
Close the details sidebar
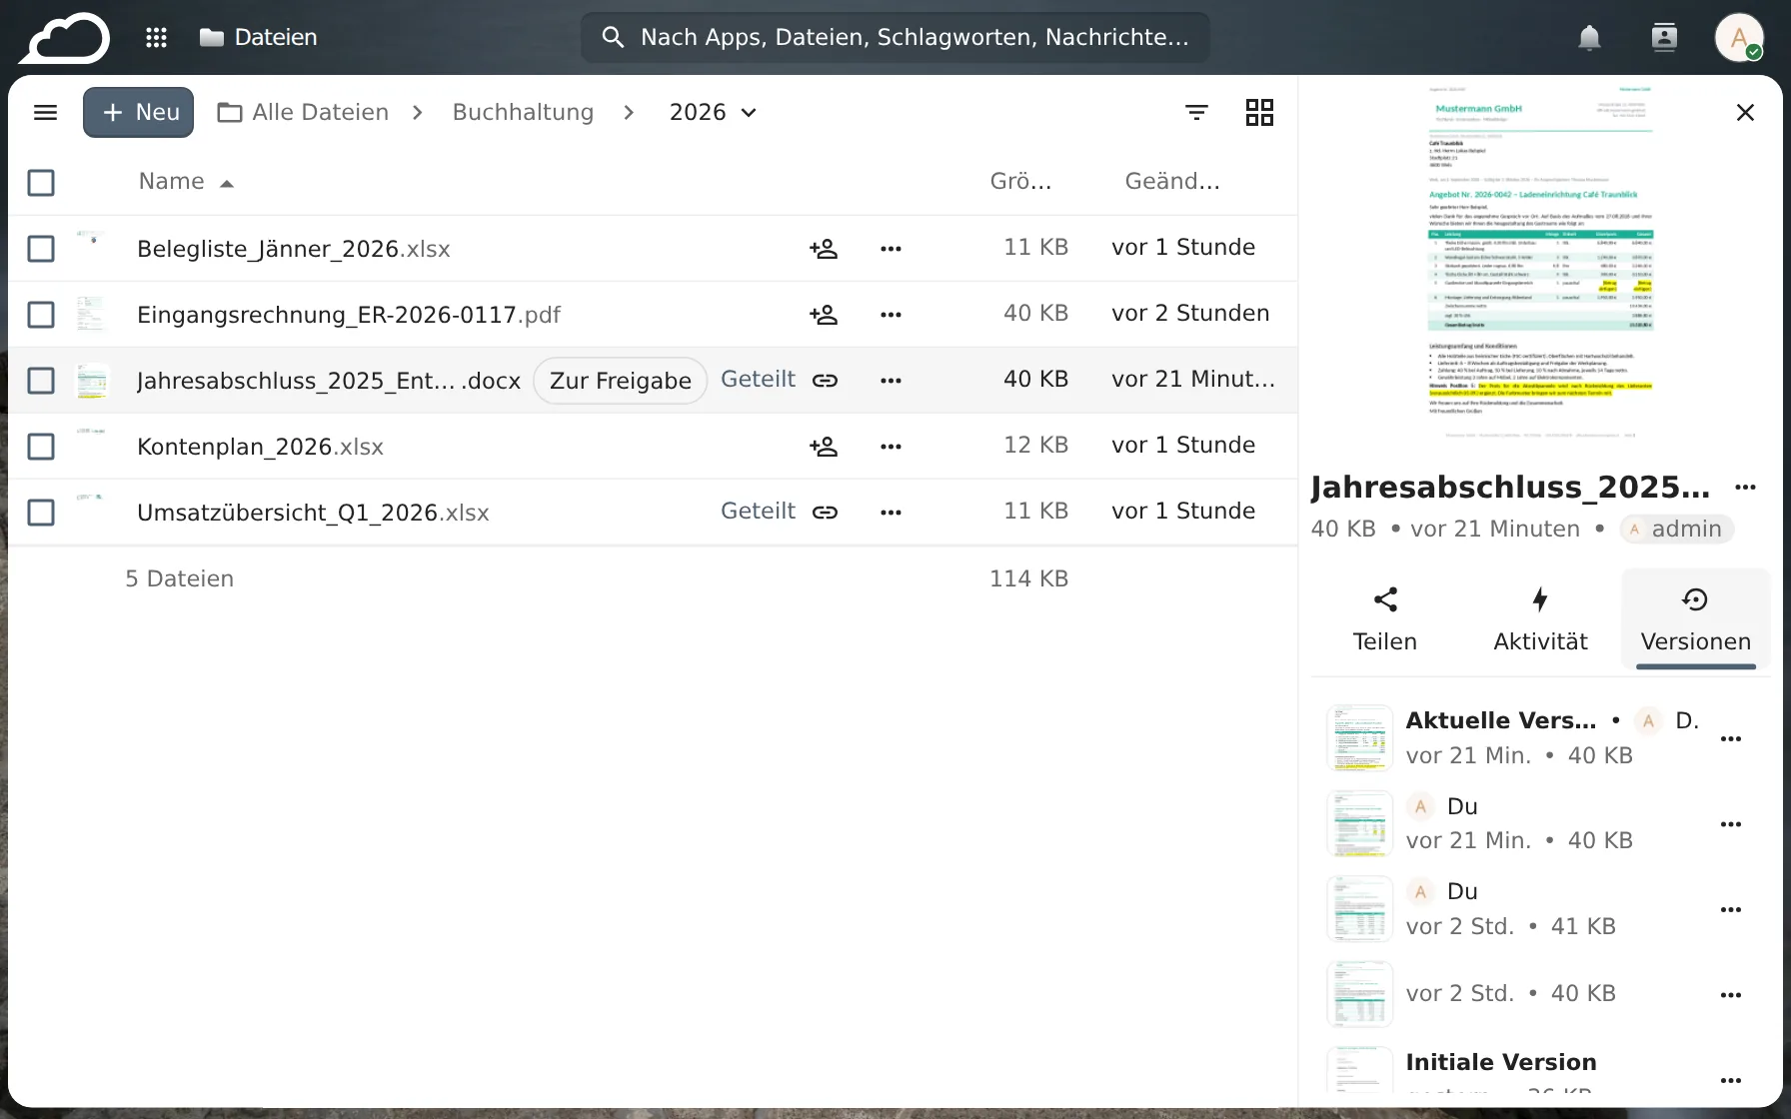[1745, 112]
